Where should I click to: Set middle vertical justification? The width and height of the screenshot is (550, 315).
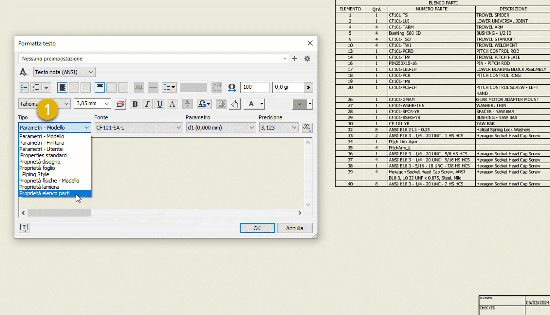(111, 87)
